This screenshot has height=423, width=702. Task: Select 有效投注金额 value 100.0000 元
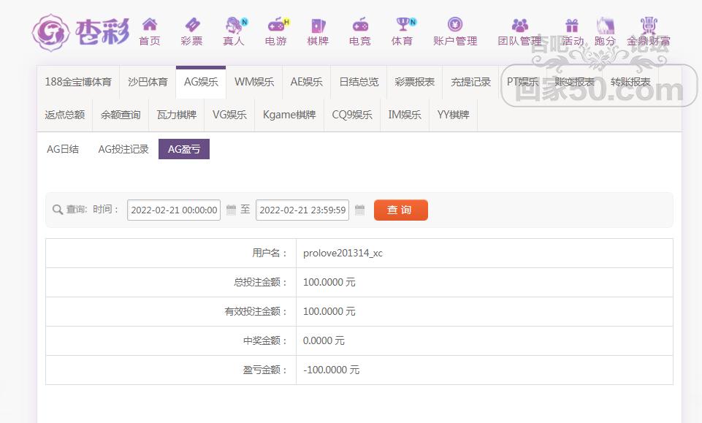(329, 311)
